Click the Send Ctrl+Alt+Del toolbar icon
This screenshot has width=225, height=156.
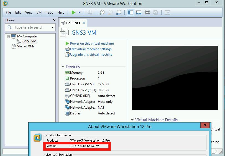click(x=90, y=12)
